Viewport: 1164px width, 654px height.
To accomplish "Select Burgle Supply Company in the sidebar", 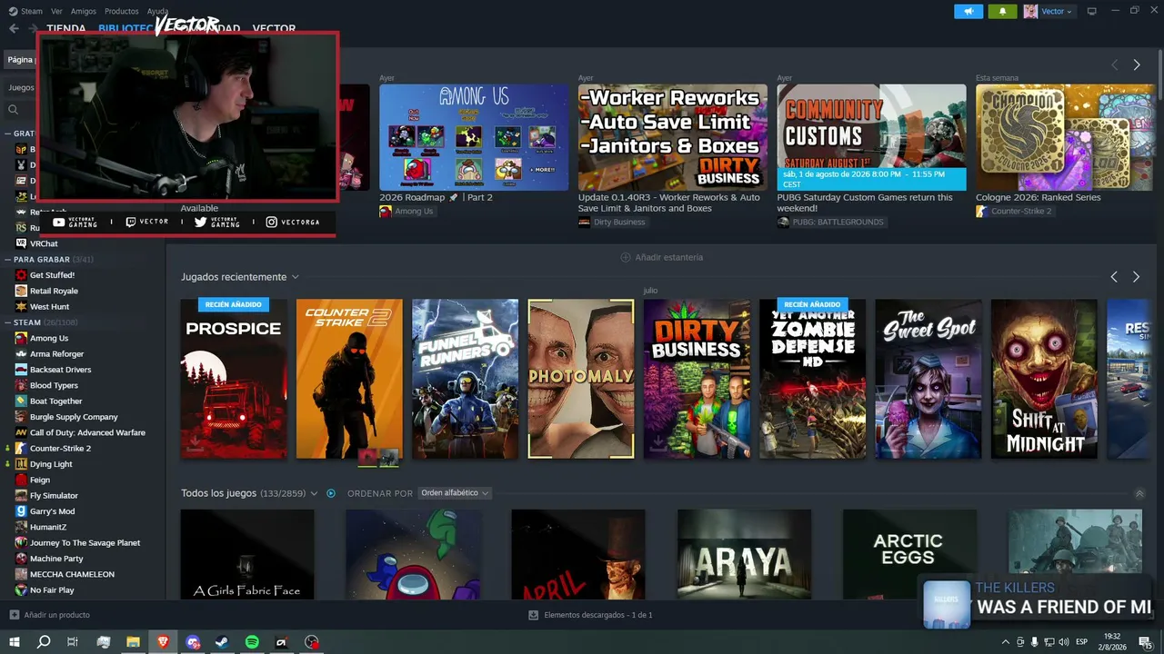I will coord(74,417).
